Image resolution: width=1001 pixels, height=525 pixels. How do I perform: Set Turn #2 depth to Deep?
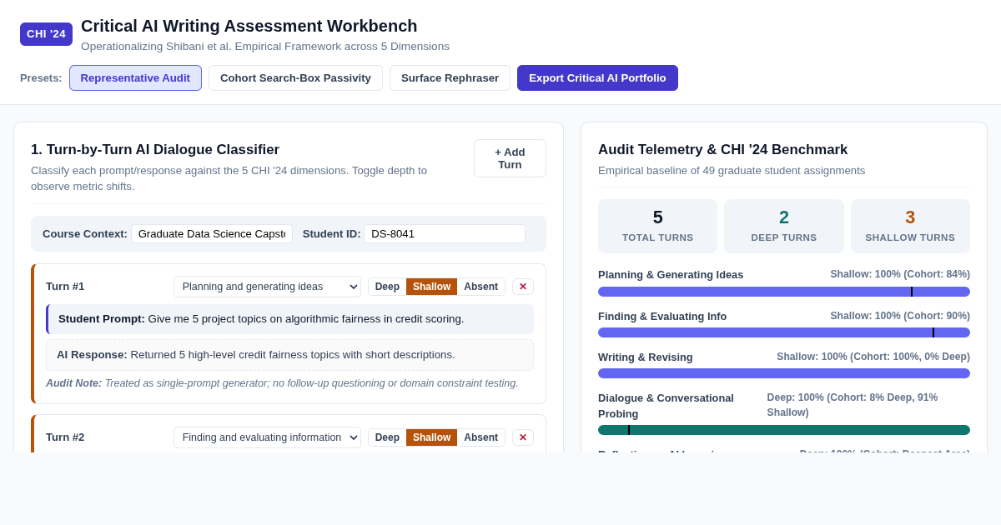[387, 437]
